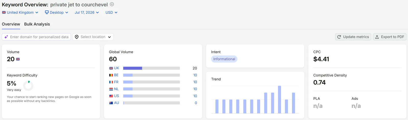Click the US volume value 10
The height and width of the screenshot is (120, 408).
pyautogui.click(x=195, y=96)
